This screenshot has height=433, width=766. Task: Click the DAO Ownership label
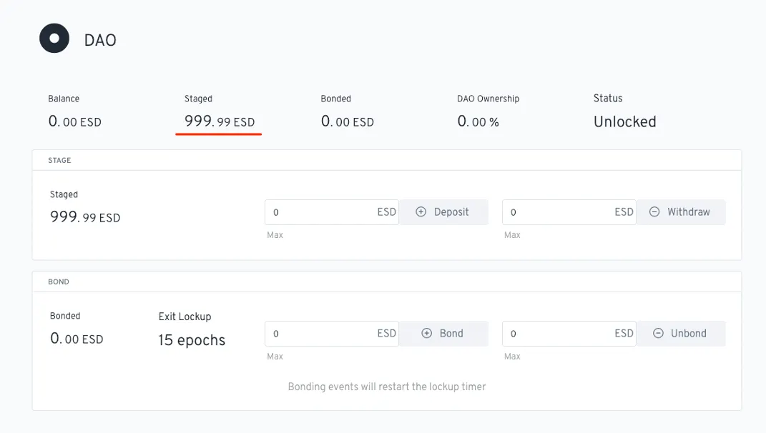click(x=488, y=99)
